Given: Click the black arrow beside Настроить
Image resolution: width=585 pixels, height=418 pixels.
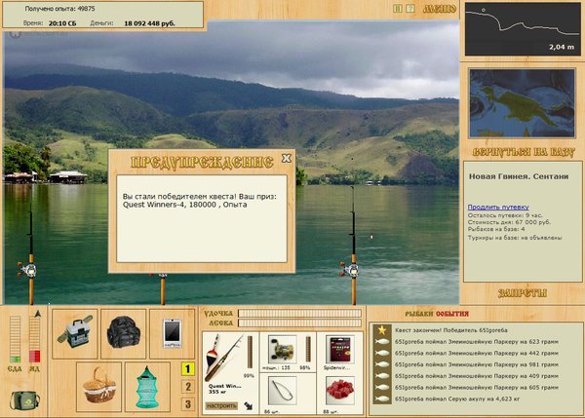Looking at the screenshot, I should (248, 405).
